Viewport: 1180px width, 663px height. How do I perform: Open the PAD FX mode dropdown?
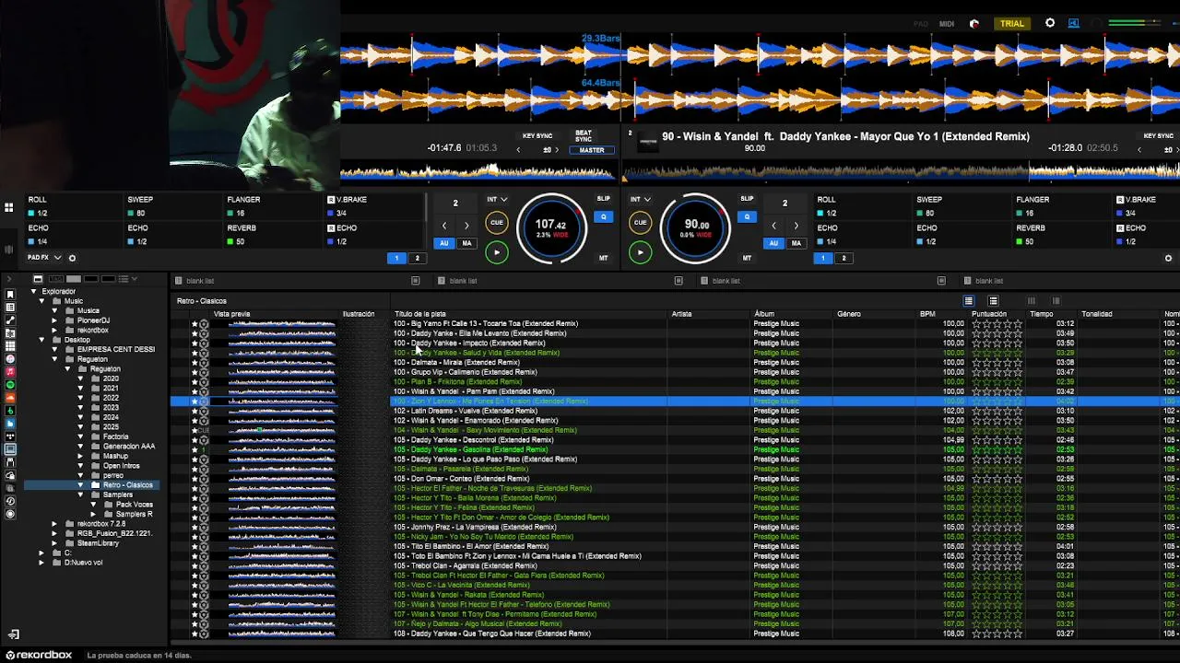click(45, 258)
